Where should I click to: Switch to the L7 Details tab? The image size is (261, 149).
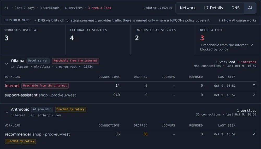pyautogui.click(x=213, y=8)
